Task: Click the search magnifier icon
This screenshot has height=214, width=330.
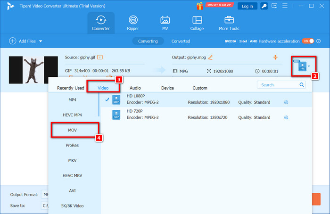Action: [x=302, y=84]
